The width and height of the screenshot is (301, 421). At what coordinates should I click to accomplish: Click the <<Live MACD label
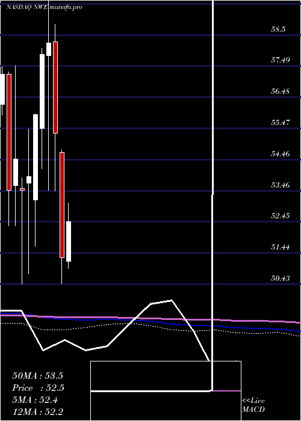(253, 405)
